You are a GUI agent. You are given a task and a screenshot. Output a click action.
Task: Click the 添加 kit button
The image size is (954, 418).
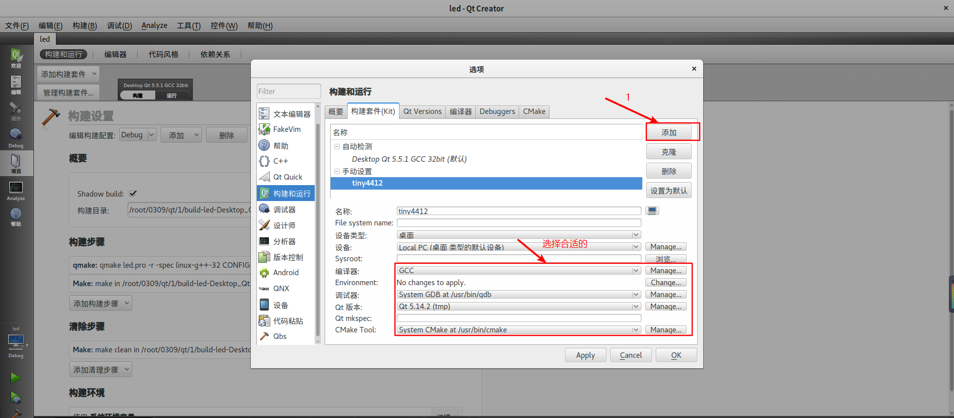click(x=669, y=132)
